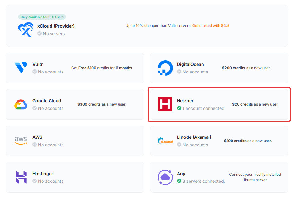The width and height of the screenshot is (294, 199).
Task: Click 'No accounts' text under Linode (Akamai)
Action: (195, 145)
